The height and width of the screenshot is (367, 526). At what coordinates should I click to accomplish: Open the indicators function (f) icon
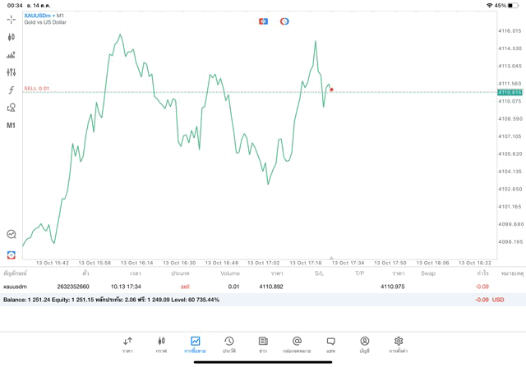click(x=11, y=90)
